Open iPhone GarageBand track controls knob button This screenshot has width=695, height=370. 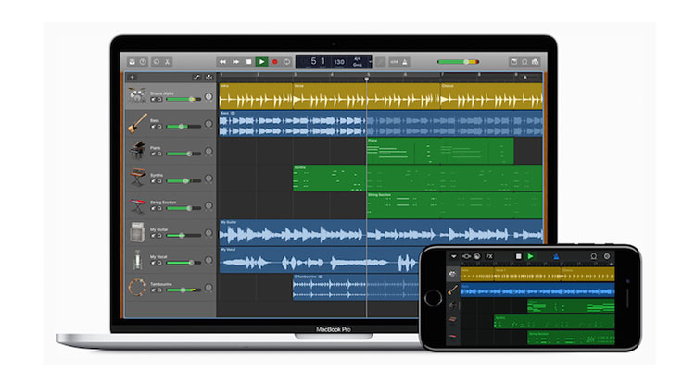pyautogui.click(x=477, y=256)
